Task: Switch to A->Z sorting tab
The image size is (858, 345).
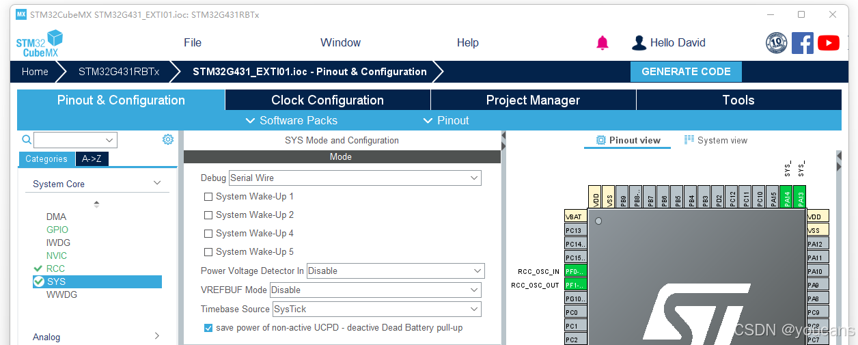Action: coord(92,158)
